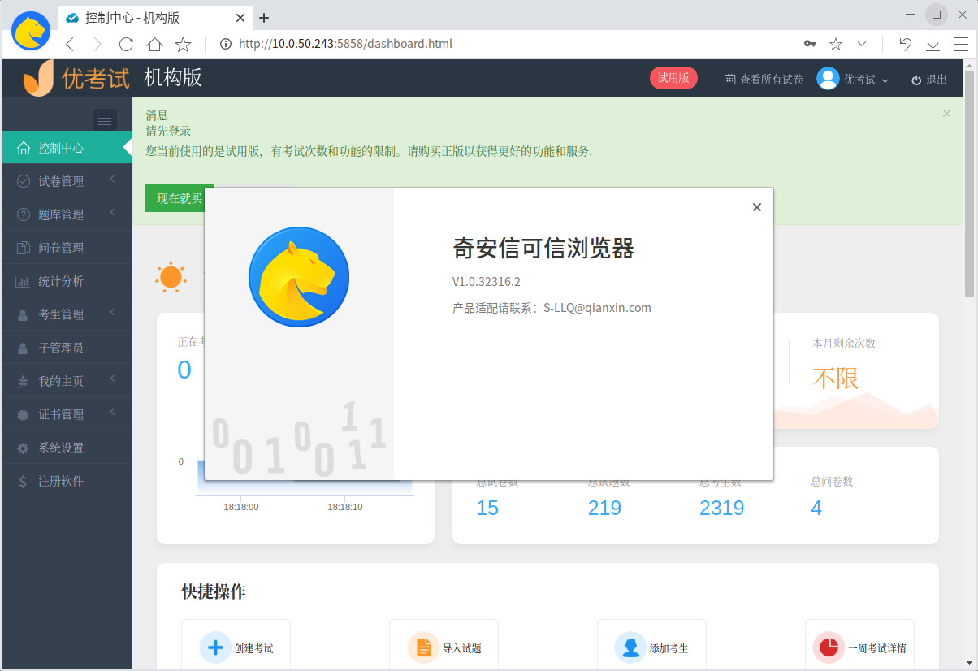This screenshot has height=671, width=978.
Task: Open 一周考试详情 pie chart icon
Action: pyautogui.click(x=829, y=647)
